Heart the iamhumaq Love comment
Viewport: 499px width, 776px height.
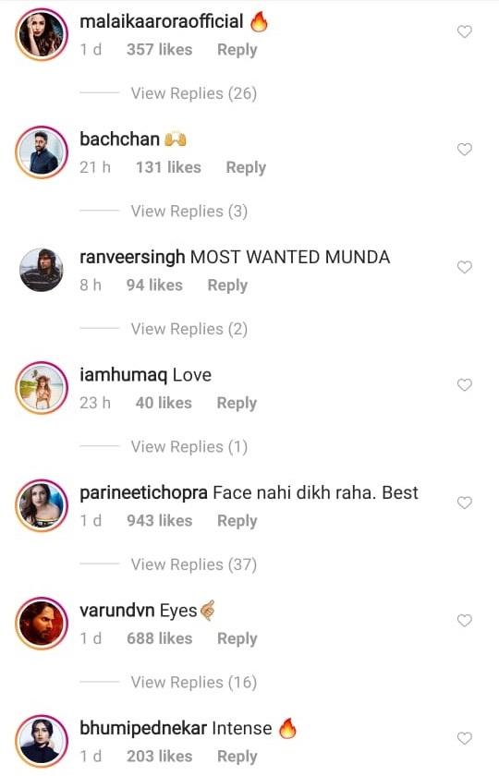point(464,385)
